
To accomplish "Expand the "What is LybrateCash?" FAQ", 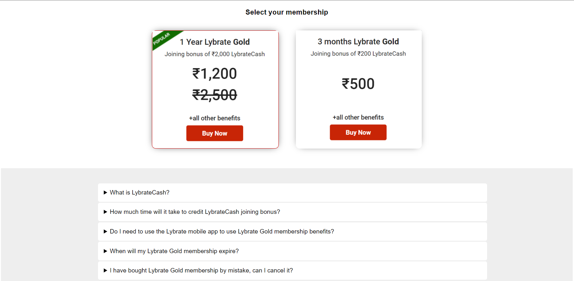I will [x=140, y=192].
